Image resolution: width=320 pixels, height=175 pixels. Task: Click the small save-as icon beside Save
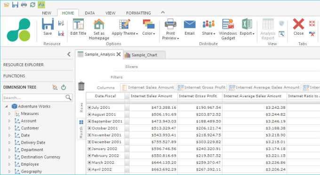[61, 23]
